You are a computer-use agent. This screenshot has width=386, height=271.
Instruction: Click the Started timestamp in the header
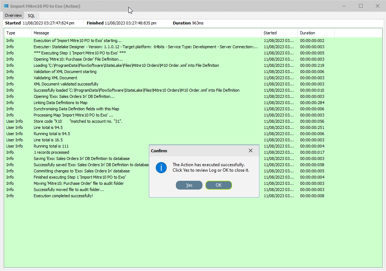click(x=49, y=23)
